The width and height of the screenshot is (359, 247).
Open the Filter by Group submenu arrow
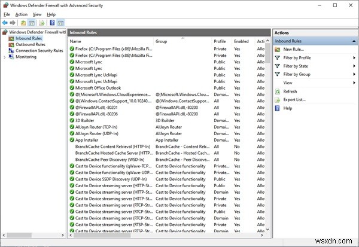coord(354,74)
